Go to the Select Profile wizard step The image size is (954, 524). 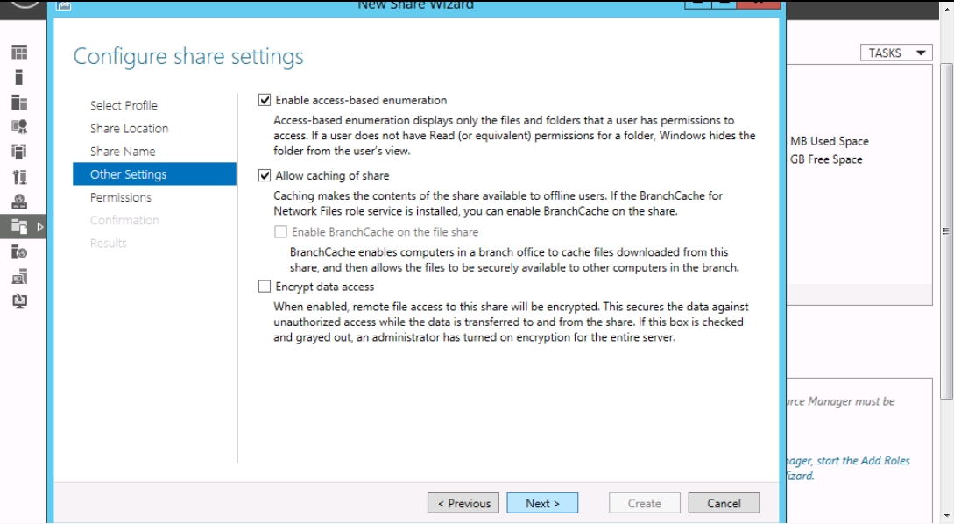pyautogui.click(x=124, y=105)
